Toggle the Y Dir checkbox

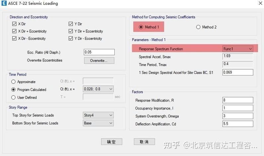71,24
